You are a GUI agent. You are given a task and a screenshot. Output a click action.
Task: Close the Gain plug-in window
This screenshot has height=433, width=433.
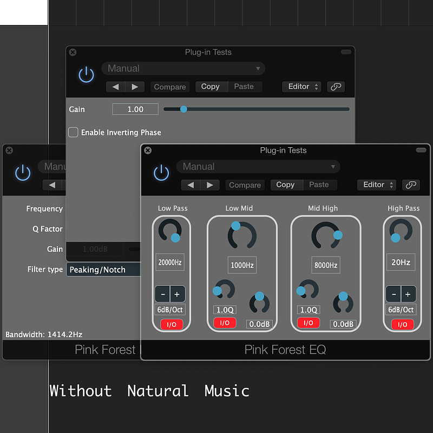73,52
